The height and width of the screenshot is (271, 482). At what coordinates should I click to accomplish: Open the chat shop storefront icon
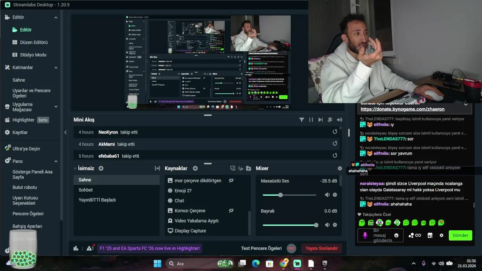pos(430,235)
